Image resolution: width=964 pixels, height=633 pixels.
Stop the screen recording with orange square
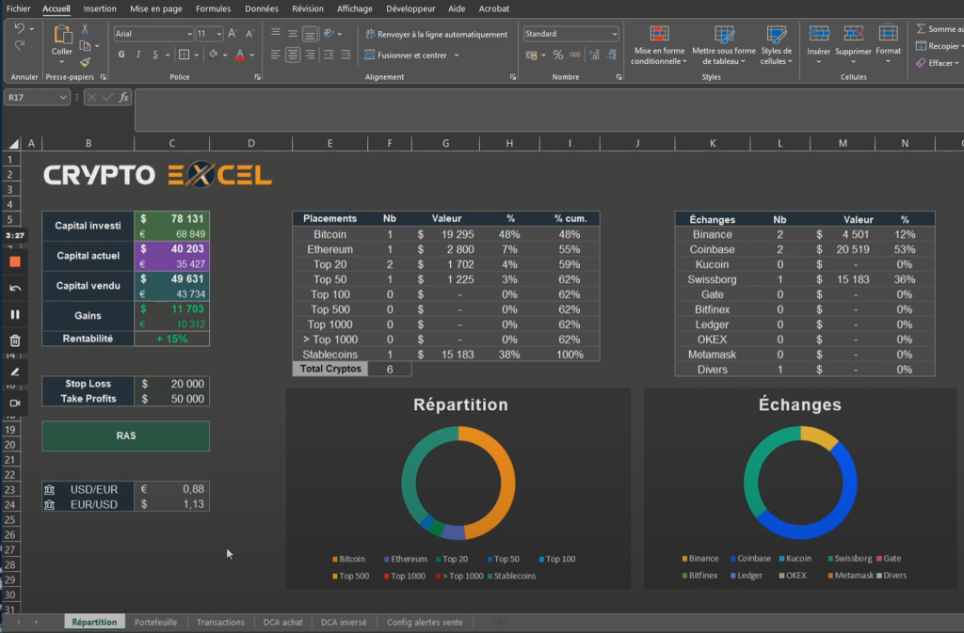[x=15, y=261]
